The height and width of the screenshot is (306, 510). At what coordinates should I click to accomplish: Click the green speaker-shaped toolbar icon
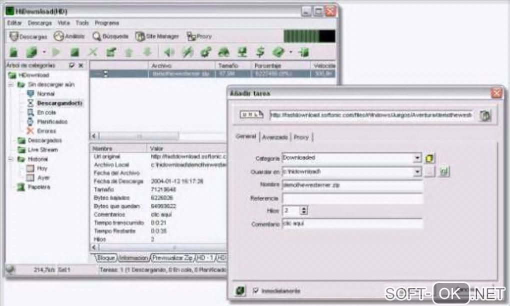coord(169,52)
